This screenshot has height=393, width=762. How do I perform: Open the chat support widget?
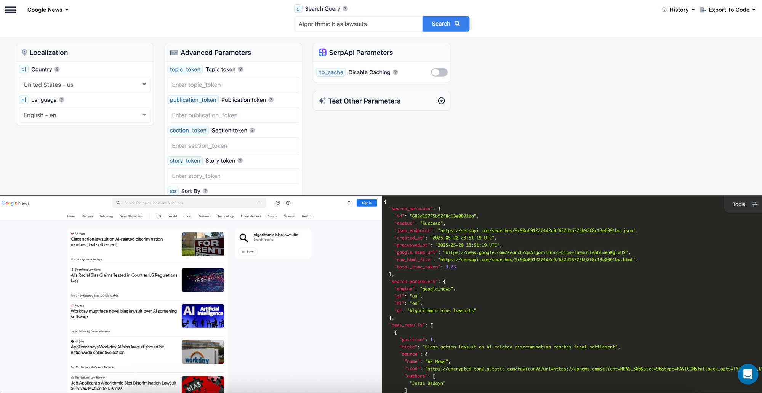748,374
